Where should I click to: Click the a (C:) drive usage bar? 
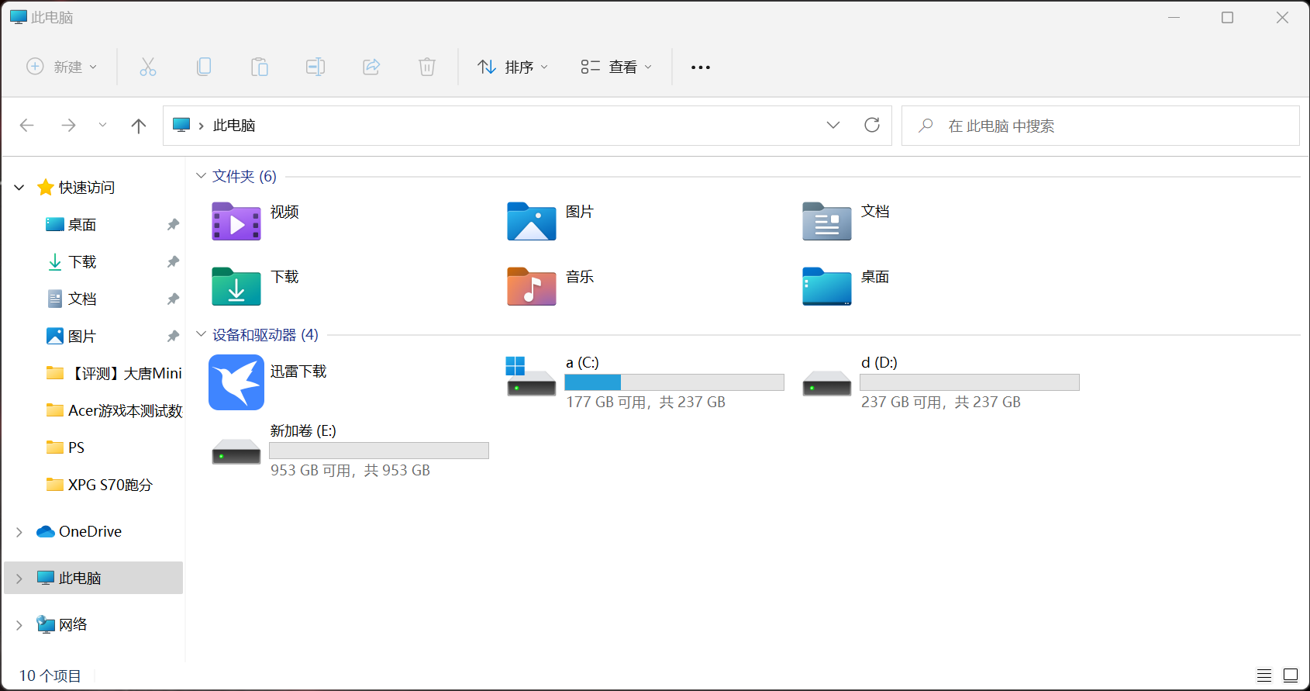click(x=674, y=382)
